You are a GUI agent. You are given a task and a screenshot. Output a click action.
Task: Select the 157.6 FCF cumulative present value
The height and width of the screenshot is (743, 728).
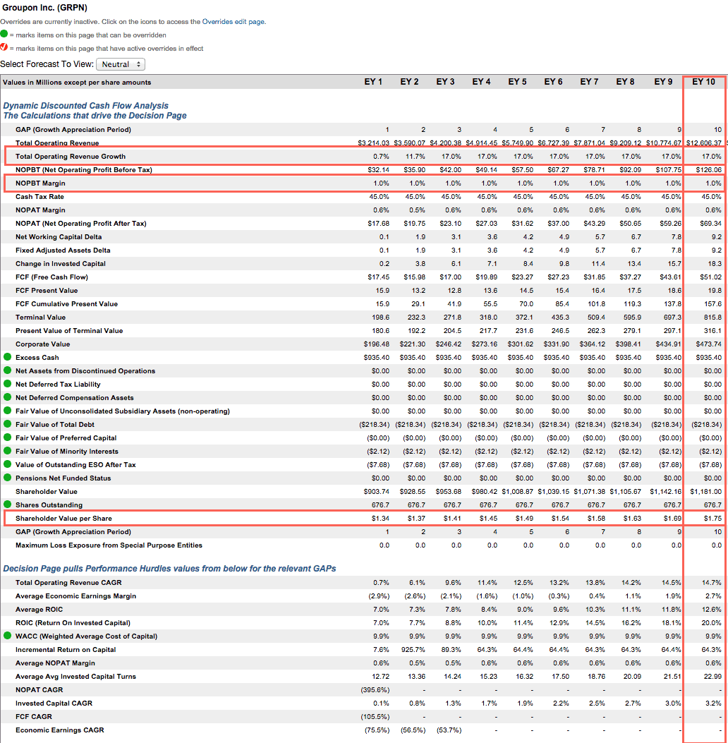coord(713,304)
